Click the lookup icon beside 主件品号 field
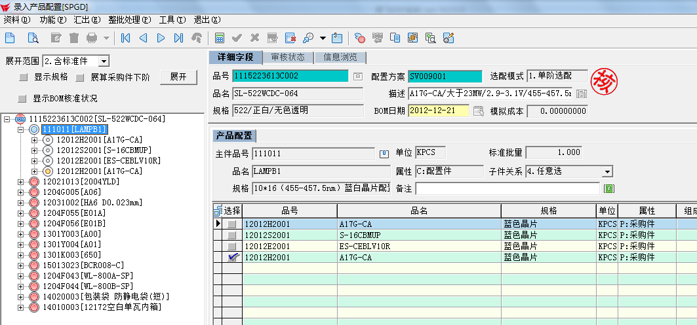Viewport: 697px width, 325px height. [384, 154]
